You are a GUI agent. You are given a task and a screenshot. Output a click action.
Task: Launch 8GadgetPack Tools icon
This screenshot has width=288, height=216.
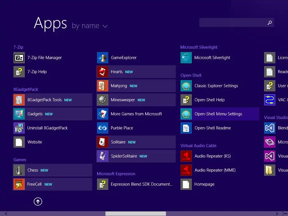coord(19,100)
